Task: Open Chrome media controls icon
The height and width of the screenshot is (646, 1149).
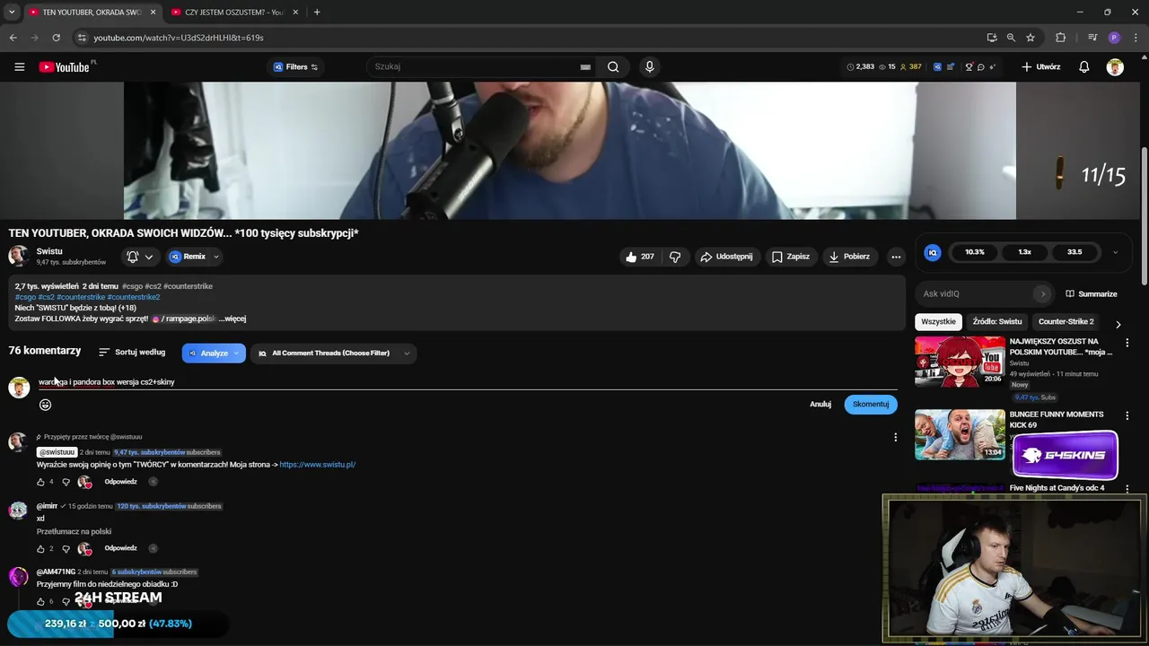Action: [1092, 38]
